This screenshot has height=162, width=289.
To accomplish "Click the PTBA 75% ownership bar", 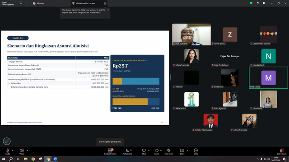I will 130,102.
